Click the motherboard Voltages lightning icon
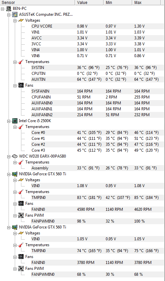 [x=21, y=20]
